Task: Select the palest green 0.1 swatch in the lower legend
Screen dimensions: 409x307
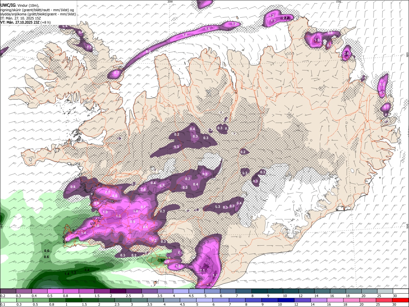Action: [x=8, y=300]
